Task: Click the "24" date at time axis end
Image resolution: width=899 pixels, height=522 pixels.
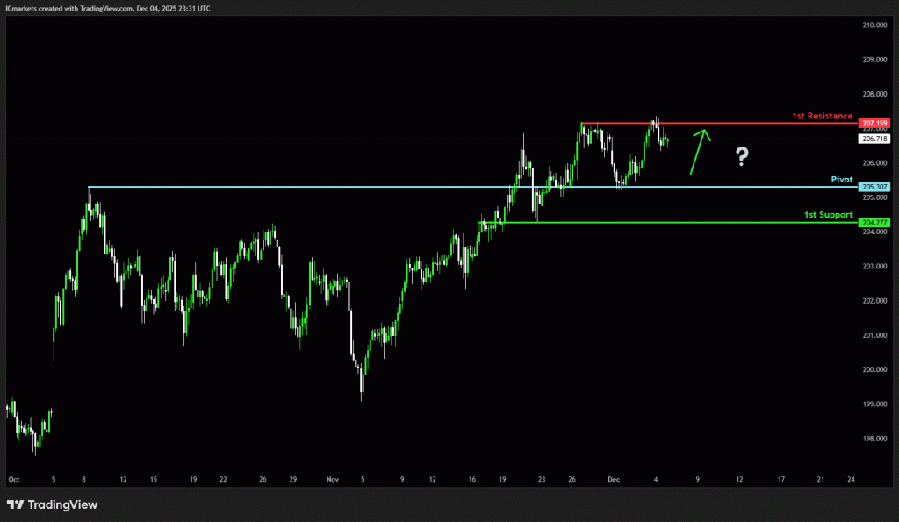Action: [852, 480]
